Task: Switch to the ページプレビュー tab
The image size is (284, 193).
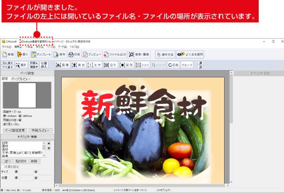Action: (21, 79)
